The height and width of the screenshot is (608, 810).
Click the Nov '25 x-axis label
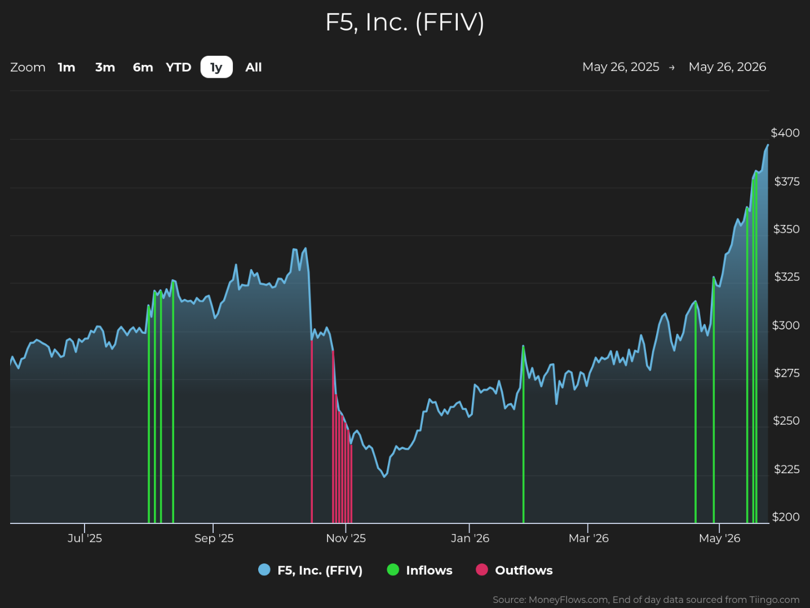(346, 538)
